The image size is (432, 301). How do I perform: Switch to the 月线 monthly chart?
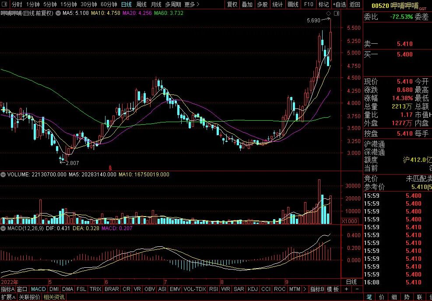pyautogui.click(x=156, y=4)
